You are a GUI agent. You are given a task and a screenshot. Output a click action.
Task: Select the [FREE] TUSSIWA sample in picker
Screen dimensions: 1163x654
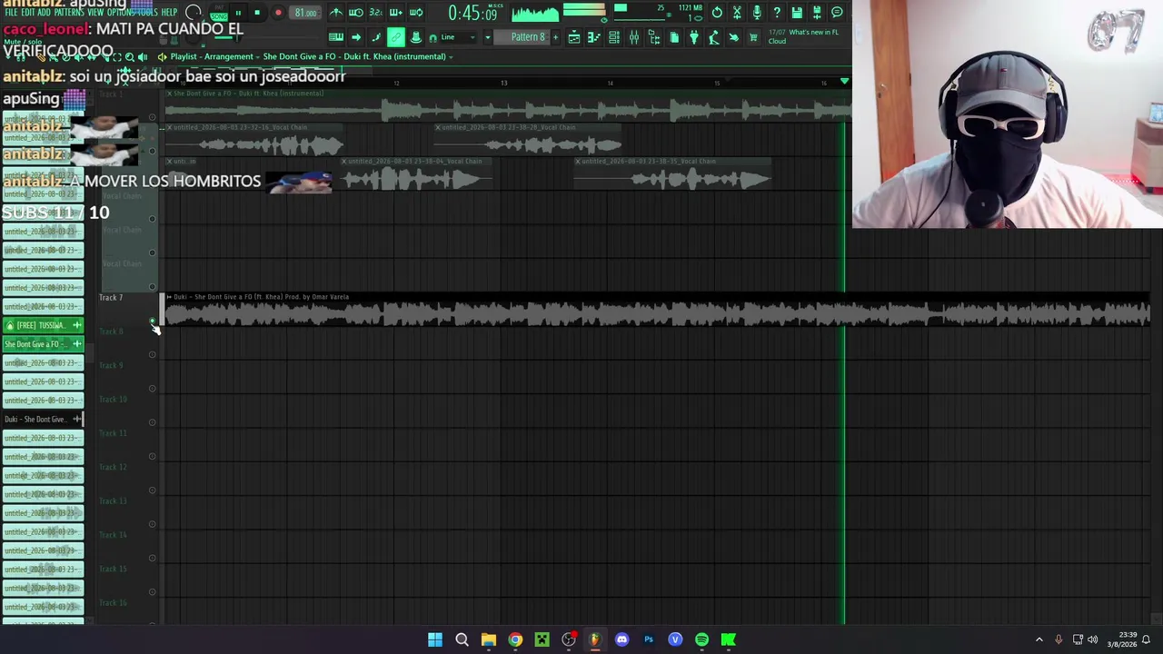click(43, 325)
